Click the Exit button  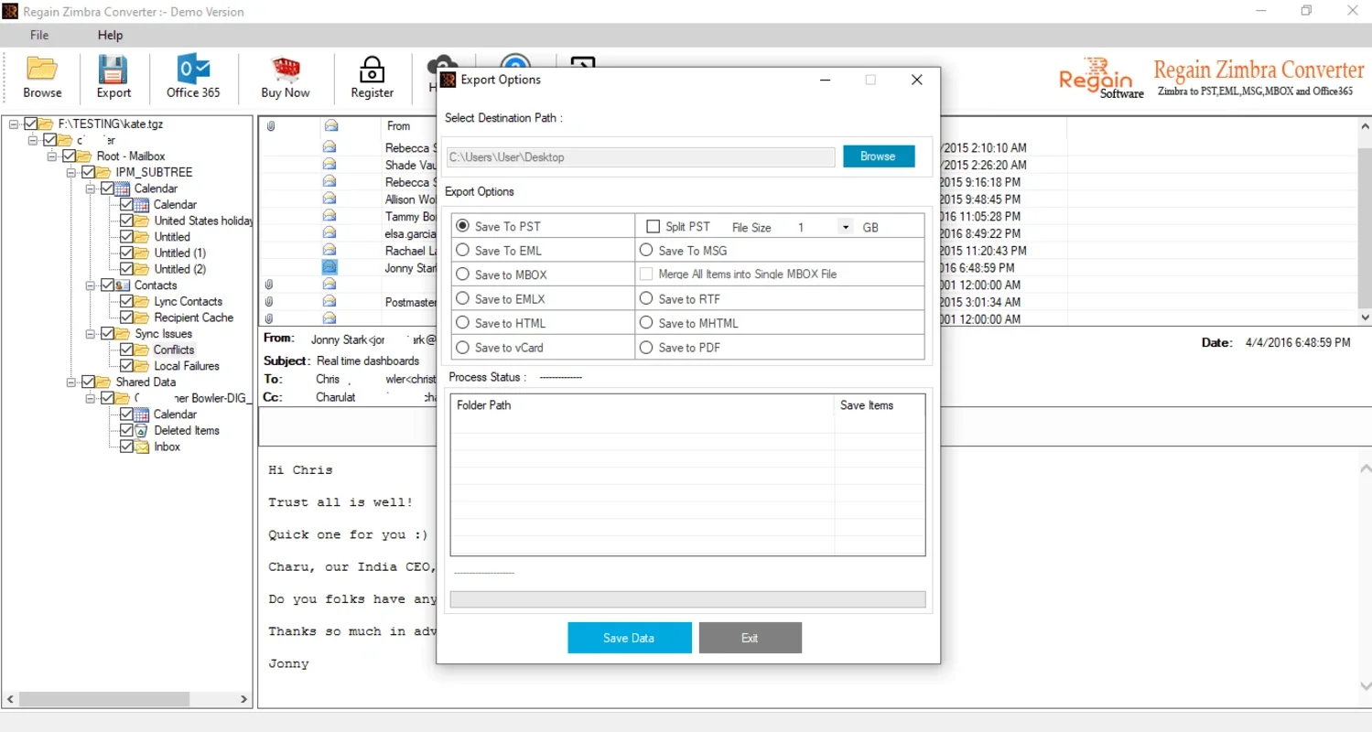750,638
